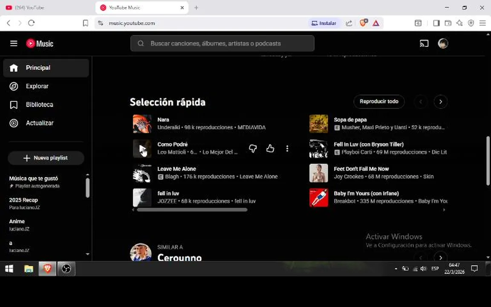Open the Cast to device icon
Screen dimensions: 491x307
click(424, 43)
